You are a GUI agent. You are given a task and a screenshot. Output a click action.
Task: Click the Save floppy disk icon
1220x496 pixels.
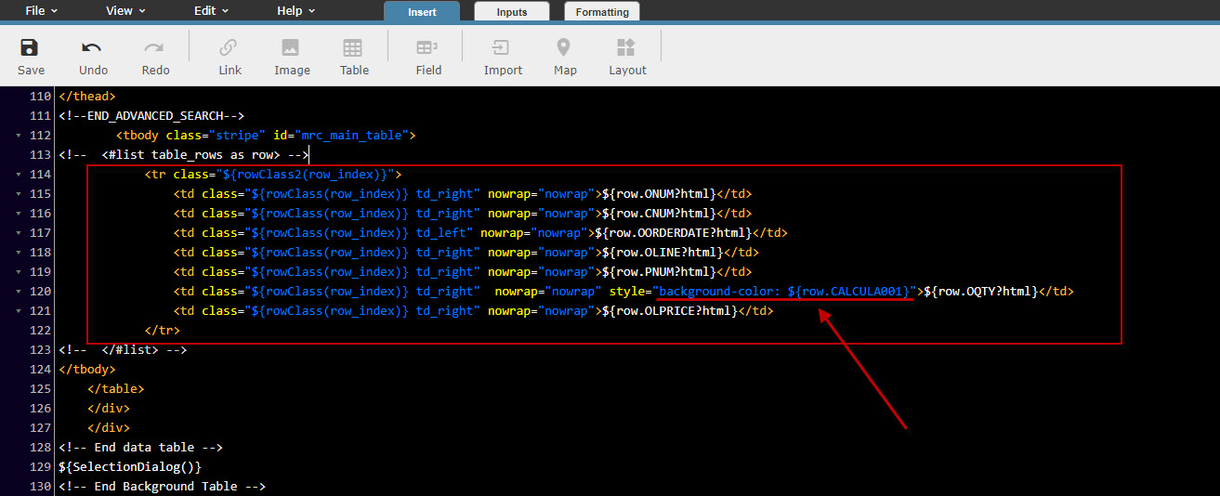[31, 48]
